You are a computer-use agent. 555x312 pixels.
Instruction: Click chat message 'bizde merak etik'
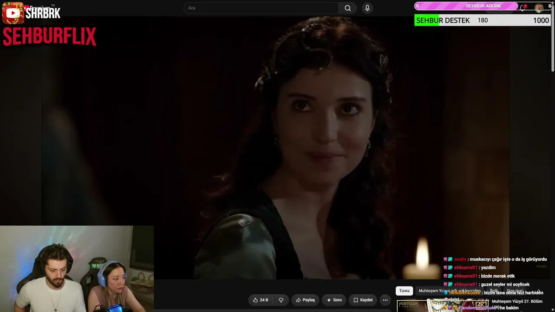(x=498, y=276)
